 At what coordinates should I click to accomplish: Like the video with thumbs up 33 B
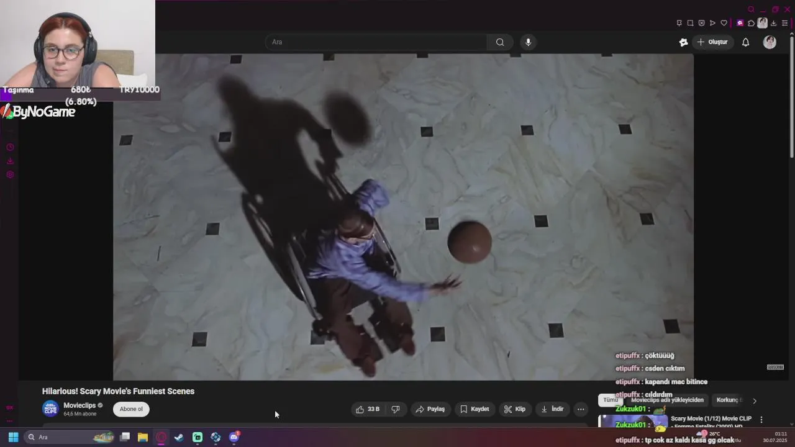point(367,409)
